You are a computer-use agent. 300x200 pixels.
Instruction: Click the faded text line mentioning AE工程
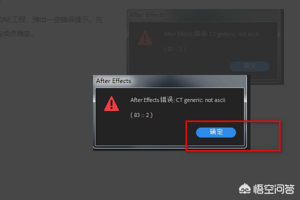pos(51,19)
